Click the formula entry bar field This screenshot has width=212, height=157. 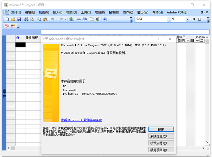(x=125, y=32)
